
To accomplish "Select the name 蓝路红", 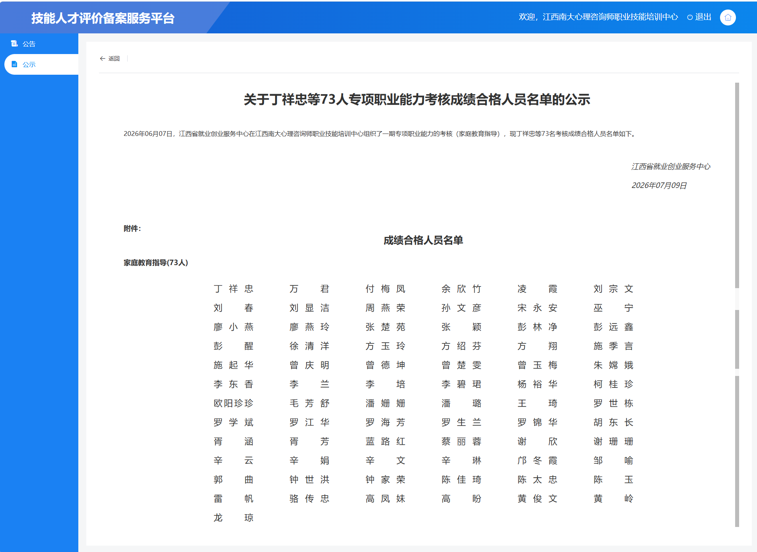I will pyautogui.click(x=385, y=442).
